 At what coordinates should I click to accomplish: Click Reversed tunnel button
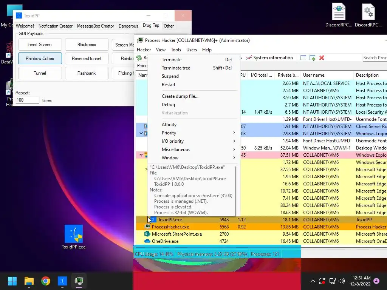click(x=87, y=59)
